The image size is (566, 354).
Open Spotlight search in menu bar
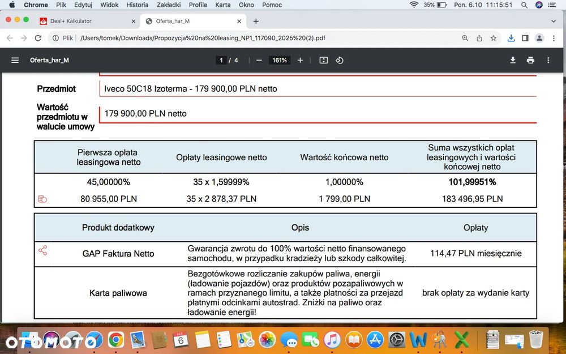524,5
